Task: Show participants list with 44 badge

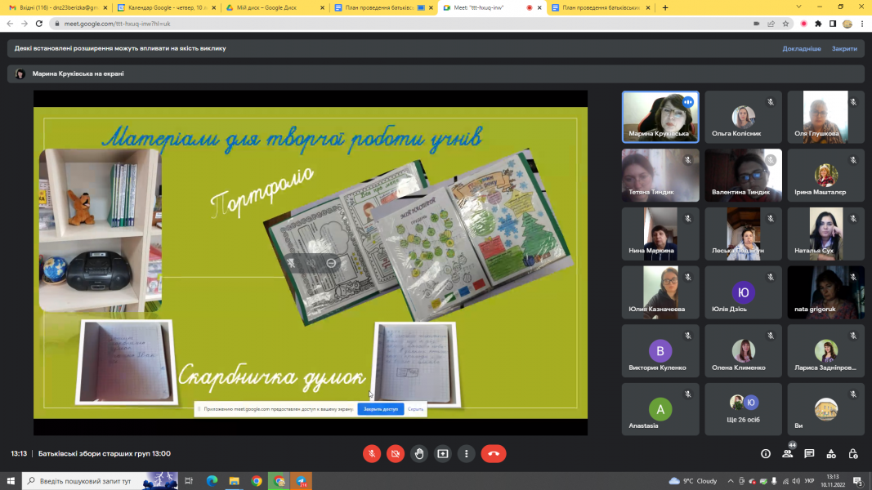Action: 788,453
